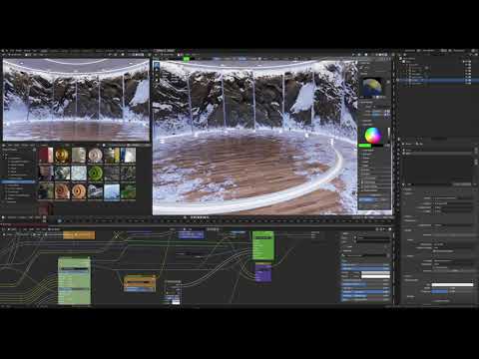The width and height of the screenshot is (479, 359).
Task: Select the large light green node
Action: click(x=74, y=280)
